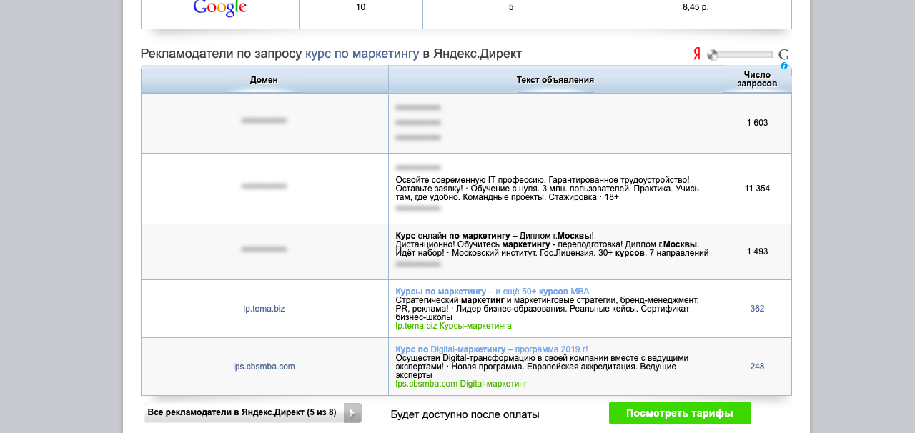Image resolution: width=915 pixels, height=433 pixels.
Task: Click the grey Google G icon
Action: 783,54
